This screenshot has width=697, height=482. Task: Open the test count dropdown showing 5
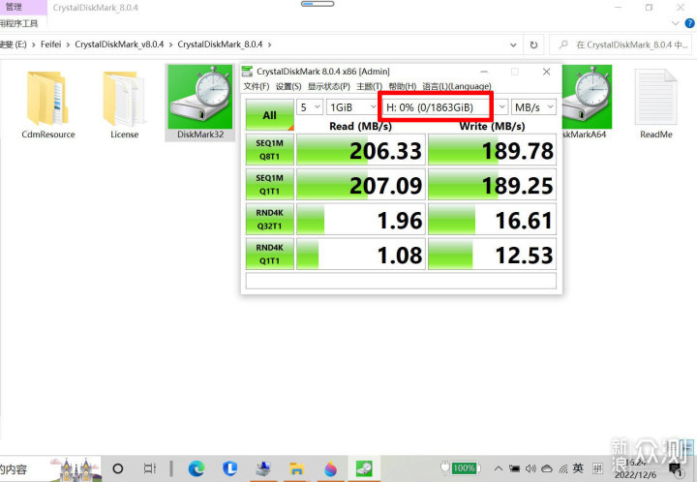[x=310, y=107]
